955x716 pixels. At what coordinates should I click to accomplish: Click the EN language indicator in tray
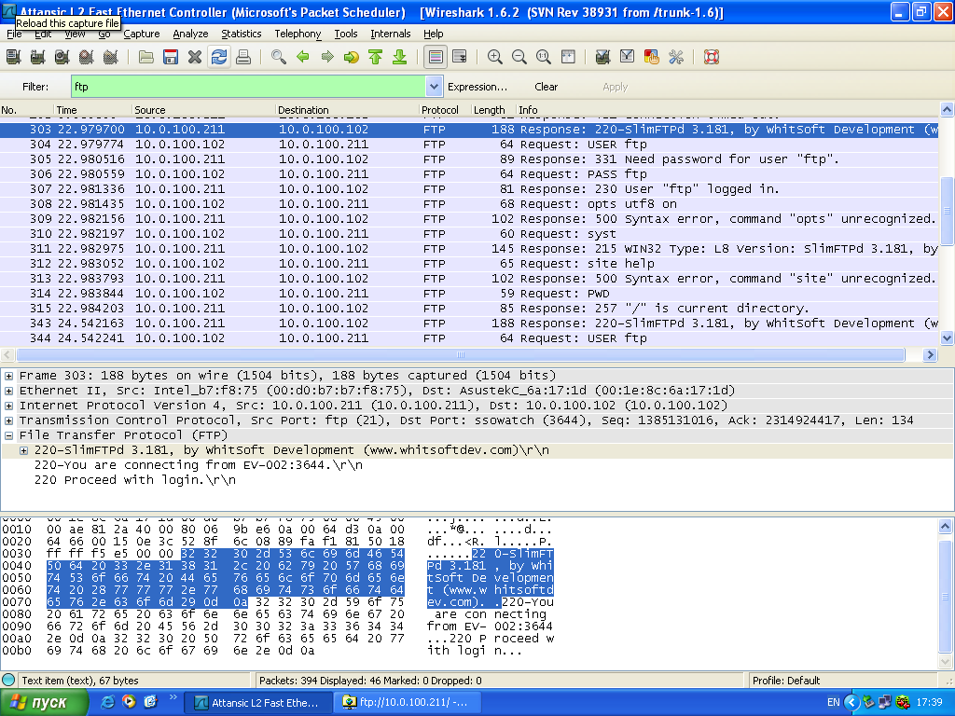pyautogui.click(x=833, y=703)
